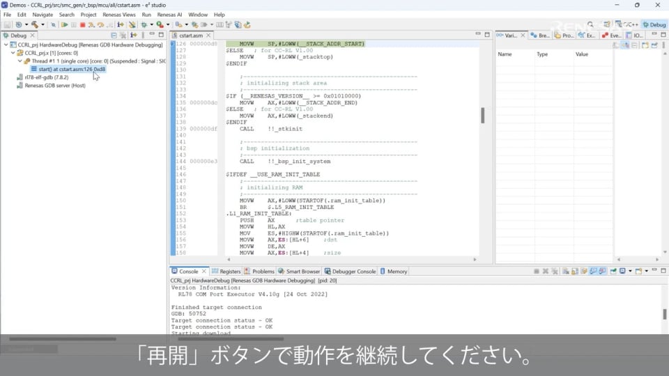Switch to the Problems tab
The height and width of the screenshot is (376, 669).
(x=259, y=272)
